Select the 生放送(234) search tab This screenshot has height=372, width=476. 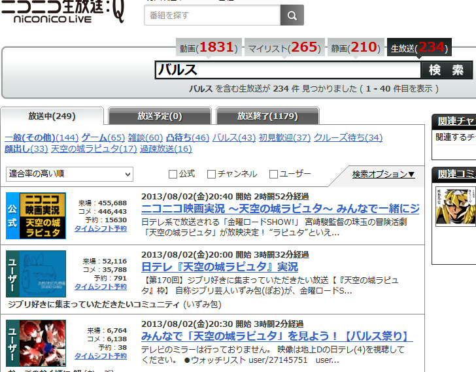(x=419, y=47)
